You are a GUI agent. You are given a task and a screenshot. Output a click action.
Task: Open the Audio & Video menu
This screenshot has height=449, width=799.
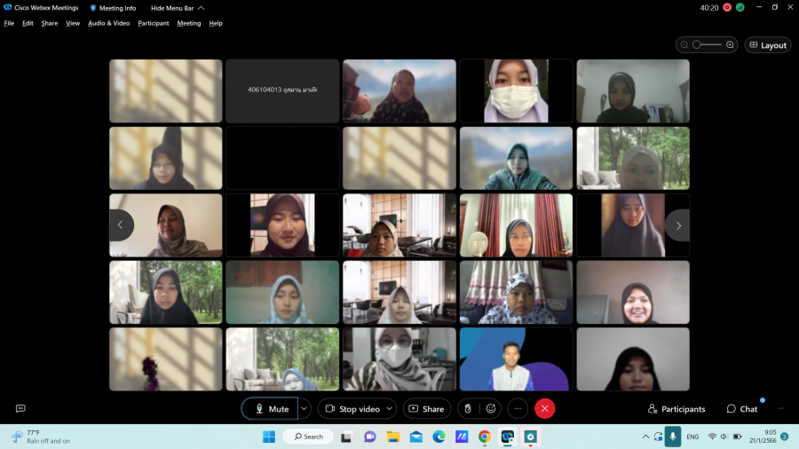click(x=108, y=23)
